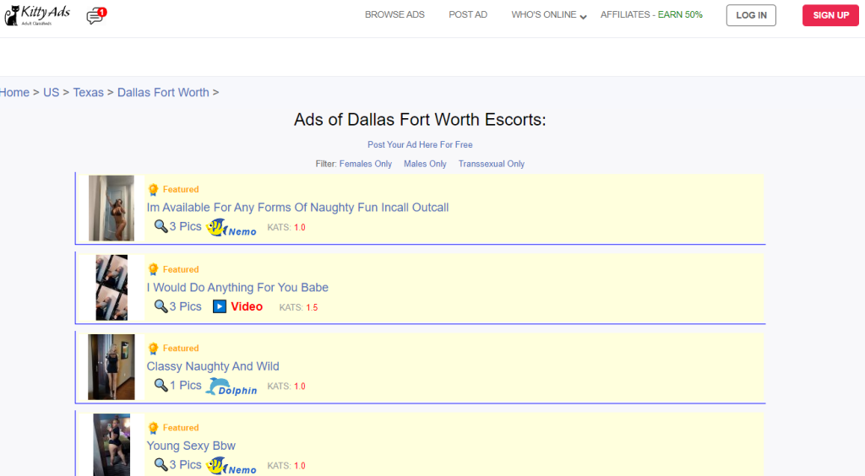Open the Browse Ads menu item

tap(394, 15)
